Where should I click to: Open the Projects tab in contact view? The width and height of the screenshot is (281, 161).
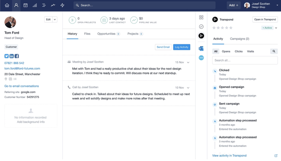(x=135, y=34)
